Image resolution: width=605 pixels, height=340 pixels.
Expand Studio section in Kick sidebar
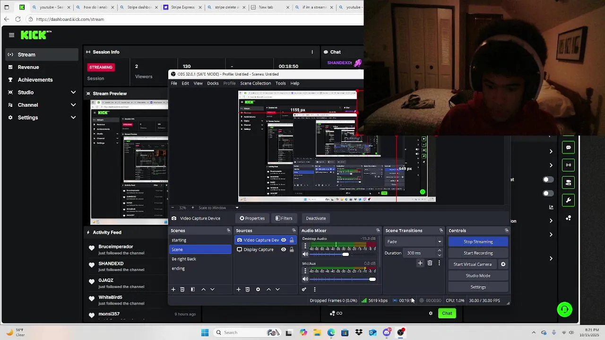(73, 93)
